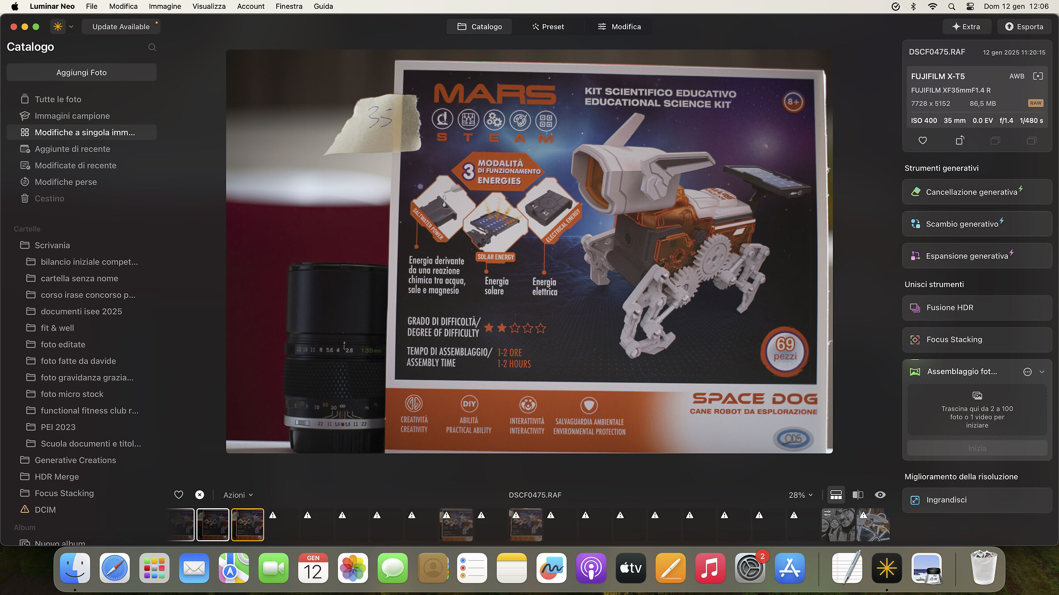Open the Finestra menu
This screenshot has height=595, width=1059.
pos(289,6)
